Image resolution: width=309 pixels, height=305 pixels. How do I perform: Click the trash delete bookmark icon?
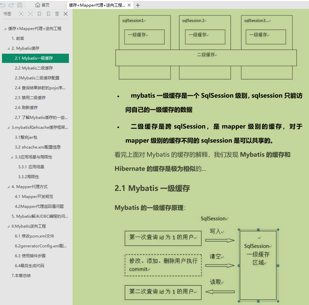pos(57,14)
